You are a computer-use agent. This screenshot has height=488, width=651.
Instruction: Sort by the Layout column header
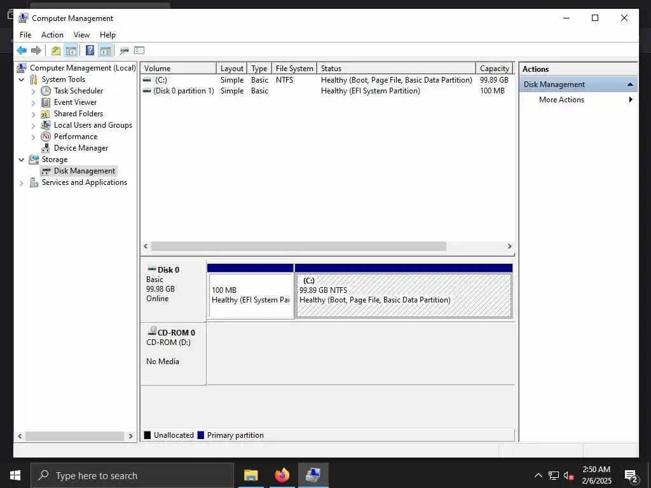(x=231, y=69)
